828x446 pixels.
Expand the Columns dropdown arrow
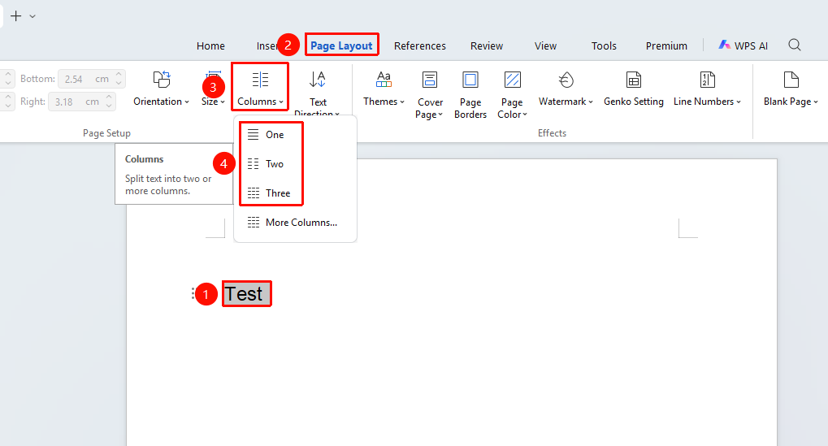point(281,102)
